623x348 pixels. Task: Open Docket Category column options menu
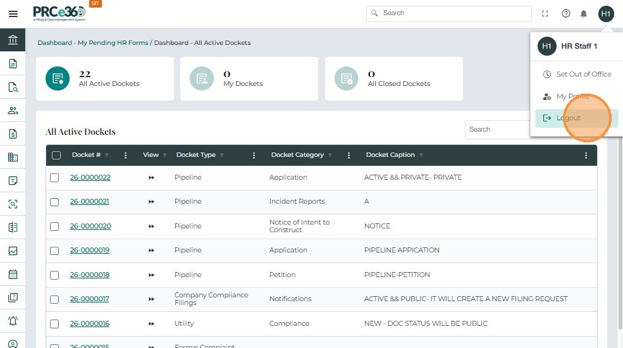coord(349,155)
